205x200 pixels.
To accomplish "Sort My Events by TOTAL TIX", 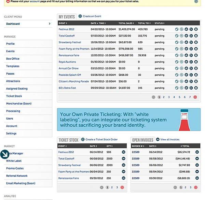I will (144, 23).
